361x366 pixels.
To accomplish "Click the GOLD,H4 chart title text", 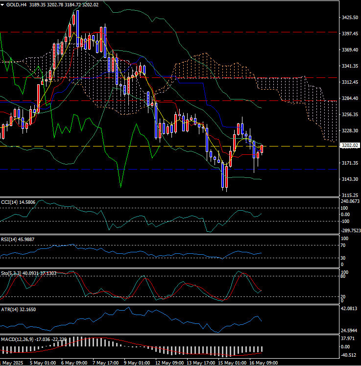I will point(16,5).
